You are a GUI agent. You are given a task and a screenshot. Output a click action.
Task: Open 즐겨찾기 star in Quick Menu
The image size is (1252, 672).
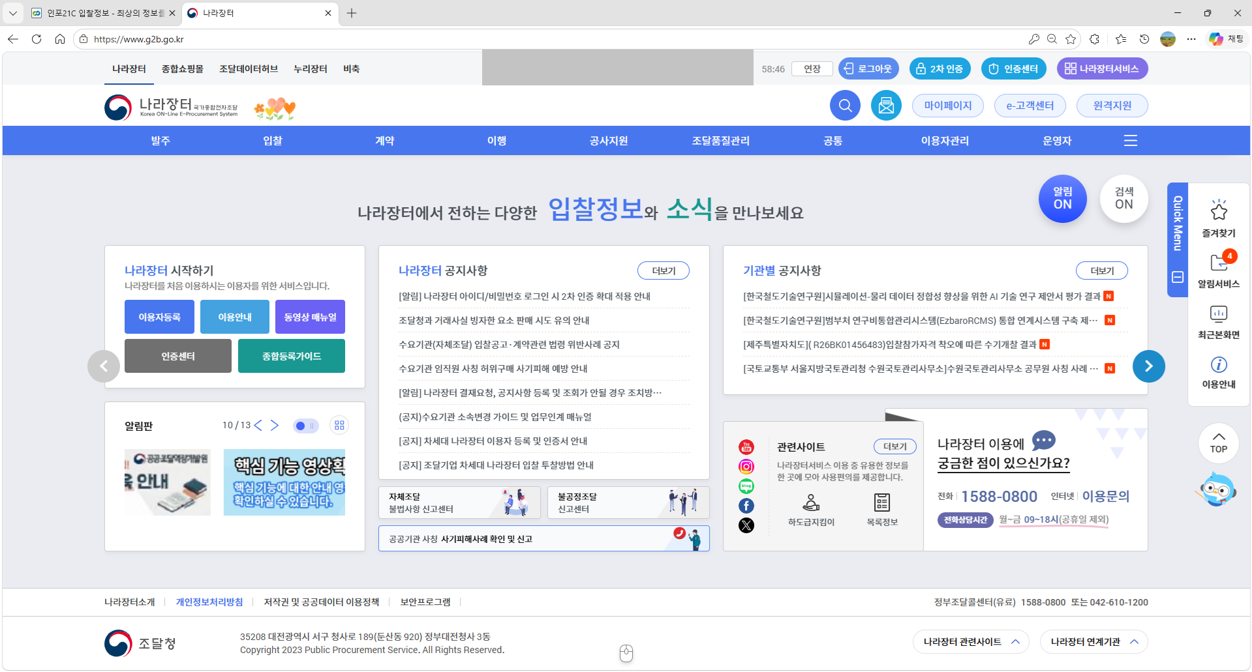(x=1219, y=218)
